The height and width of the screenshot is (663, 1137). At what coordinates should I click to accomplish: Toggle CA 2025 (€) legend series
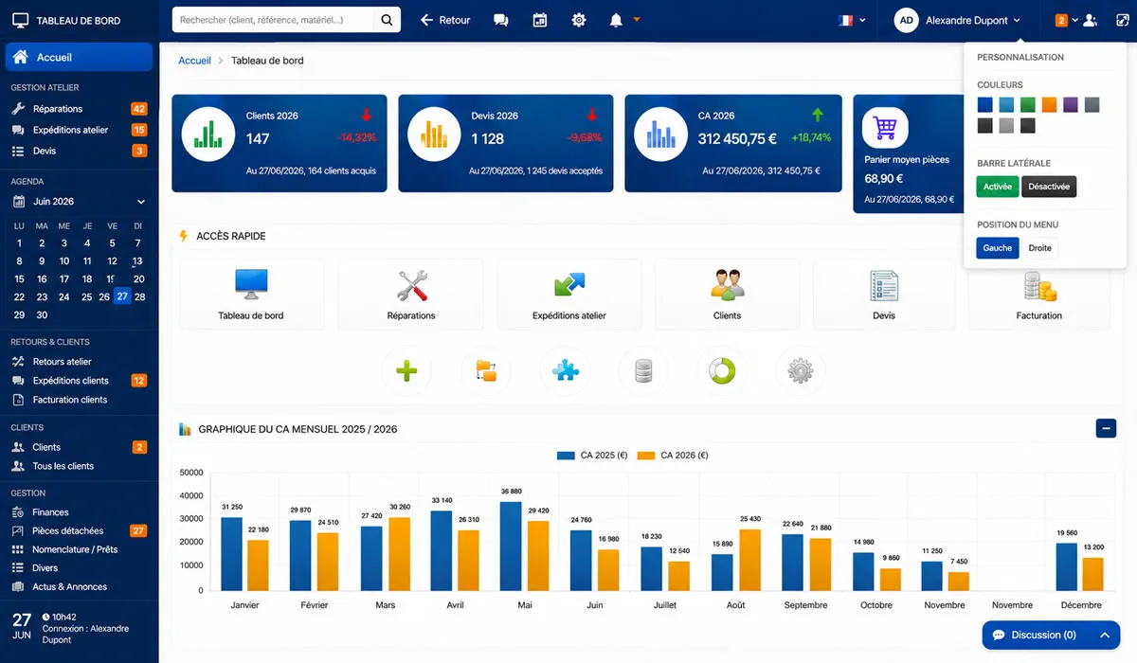pos(592,456)
